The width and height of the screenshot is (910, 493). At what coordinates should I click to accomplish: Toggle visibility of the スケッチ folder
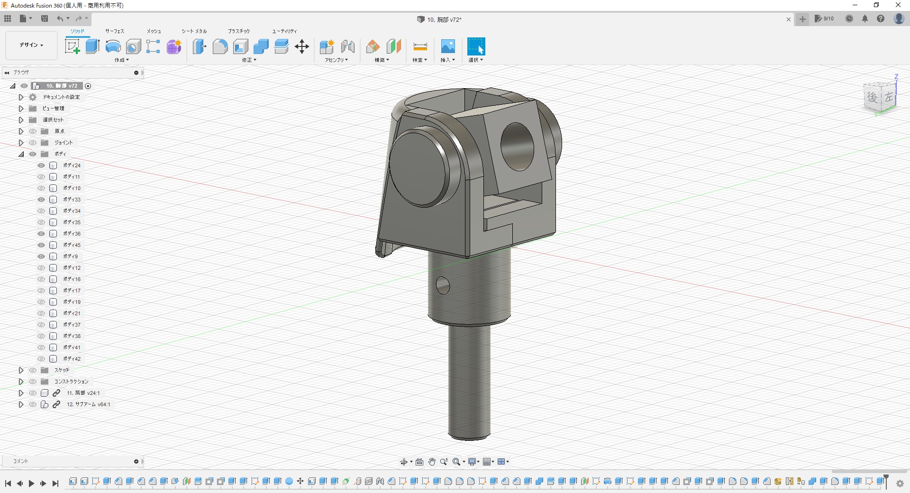[33, 370]
